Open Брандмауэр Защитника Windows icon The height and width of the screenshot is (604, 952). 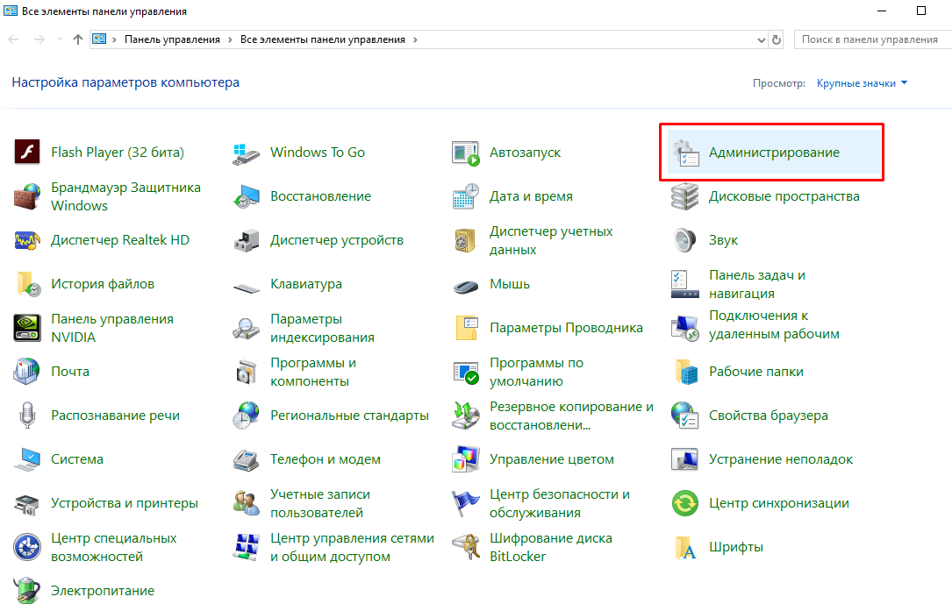tap(27, 196)
